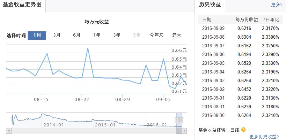Image resolution: width=286 pixels, height=140 pixels.
Task: Click the 2.3330% annualized value
Action: coord(271,63)
